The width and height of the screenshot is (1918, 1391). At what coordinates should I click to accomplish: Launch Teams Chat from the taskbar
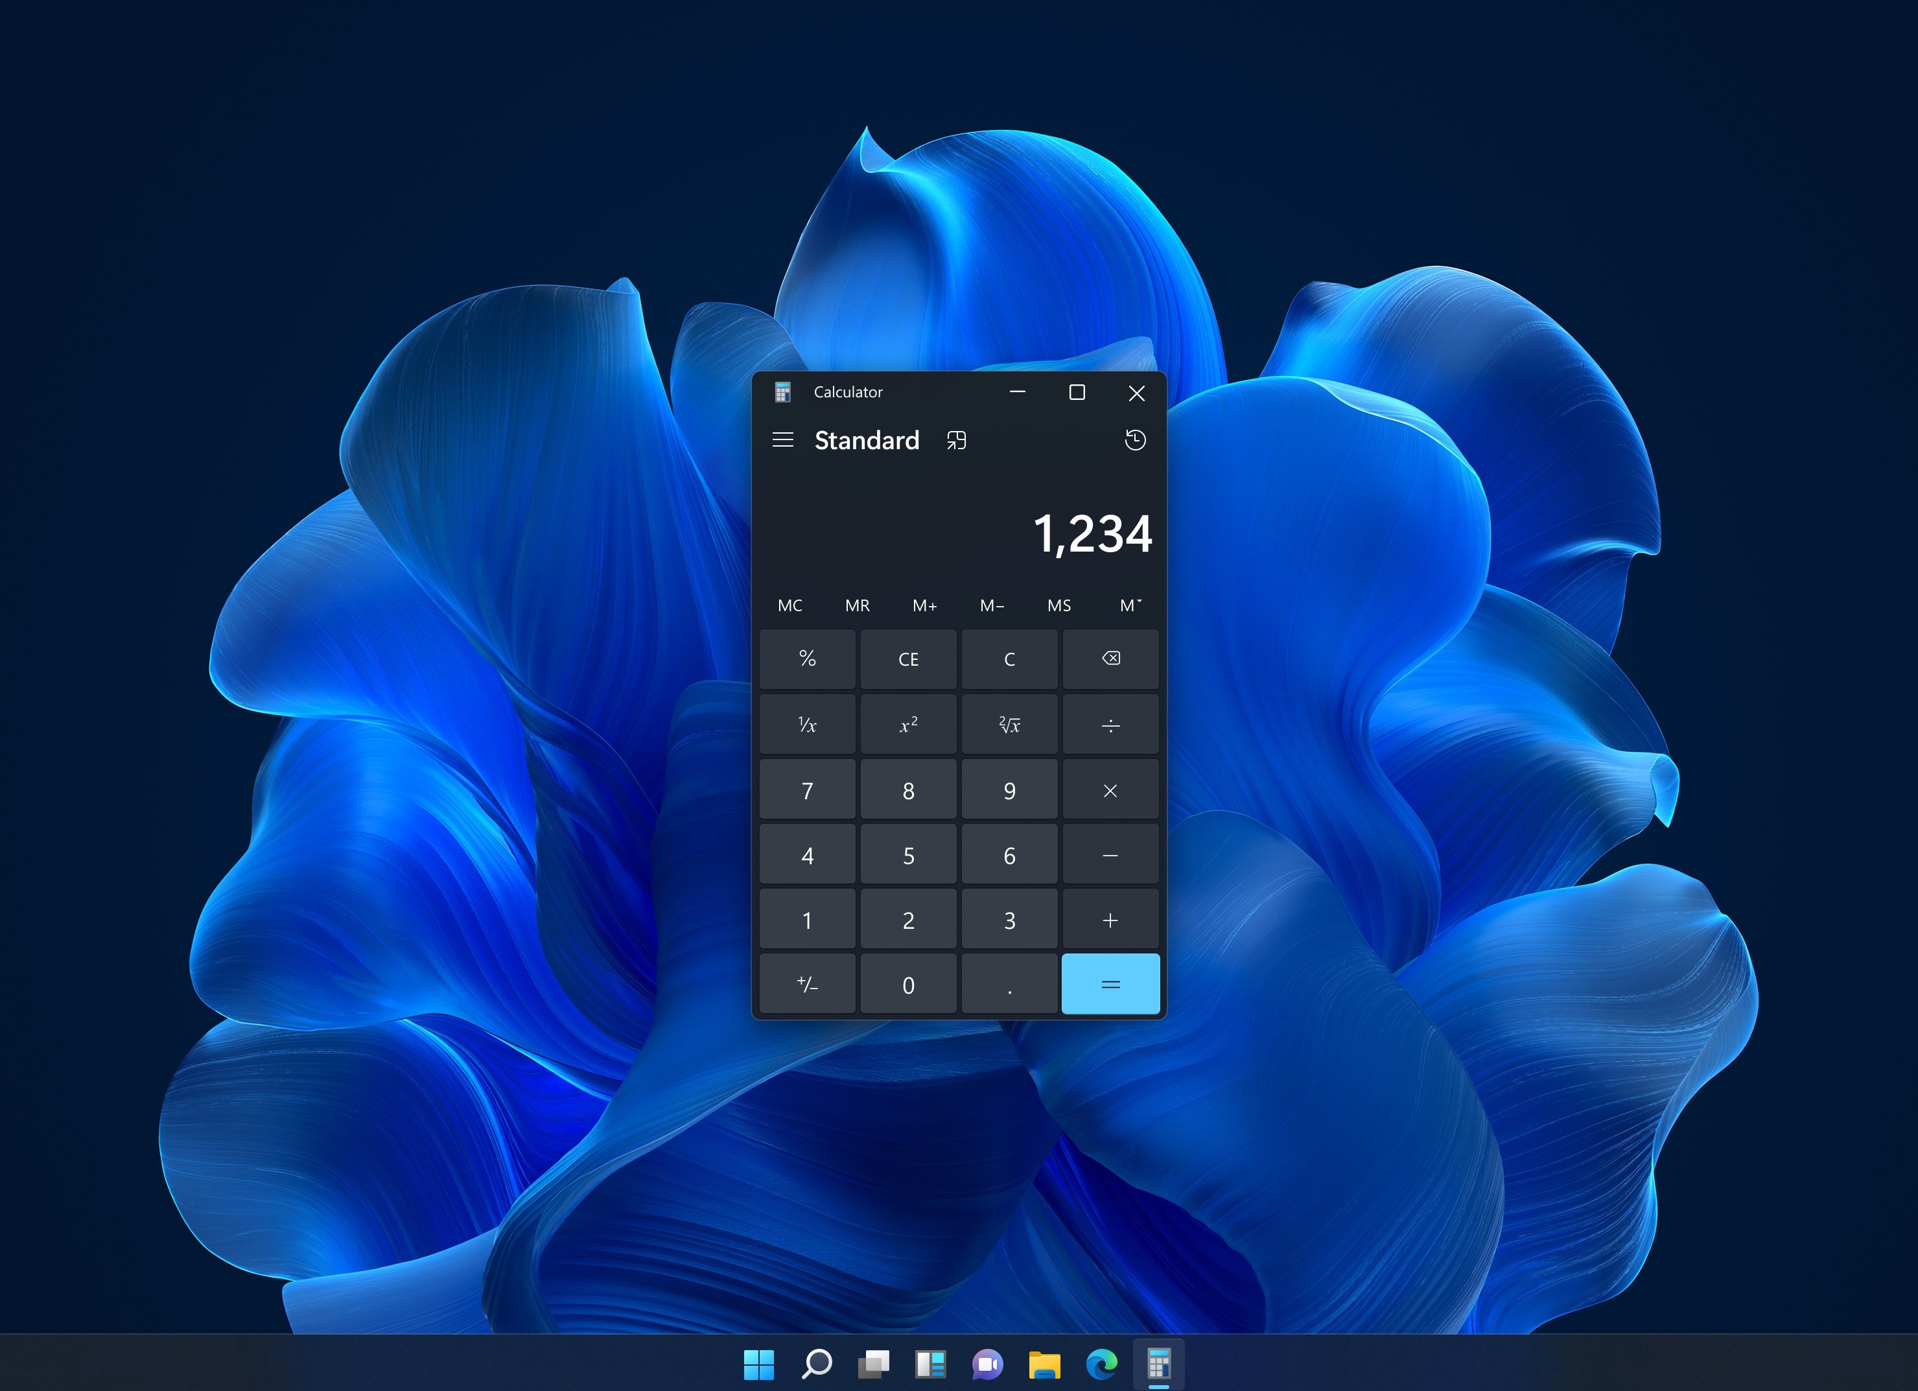coord(988,1364)
